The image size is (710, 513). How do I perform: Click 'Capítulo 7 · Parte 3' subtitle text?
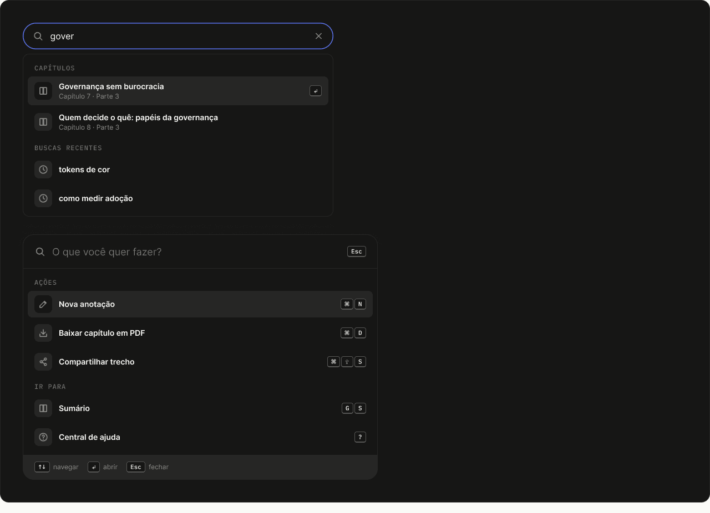pyautogui.click(x=89, y=96)
